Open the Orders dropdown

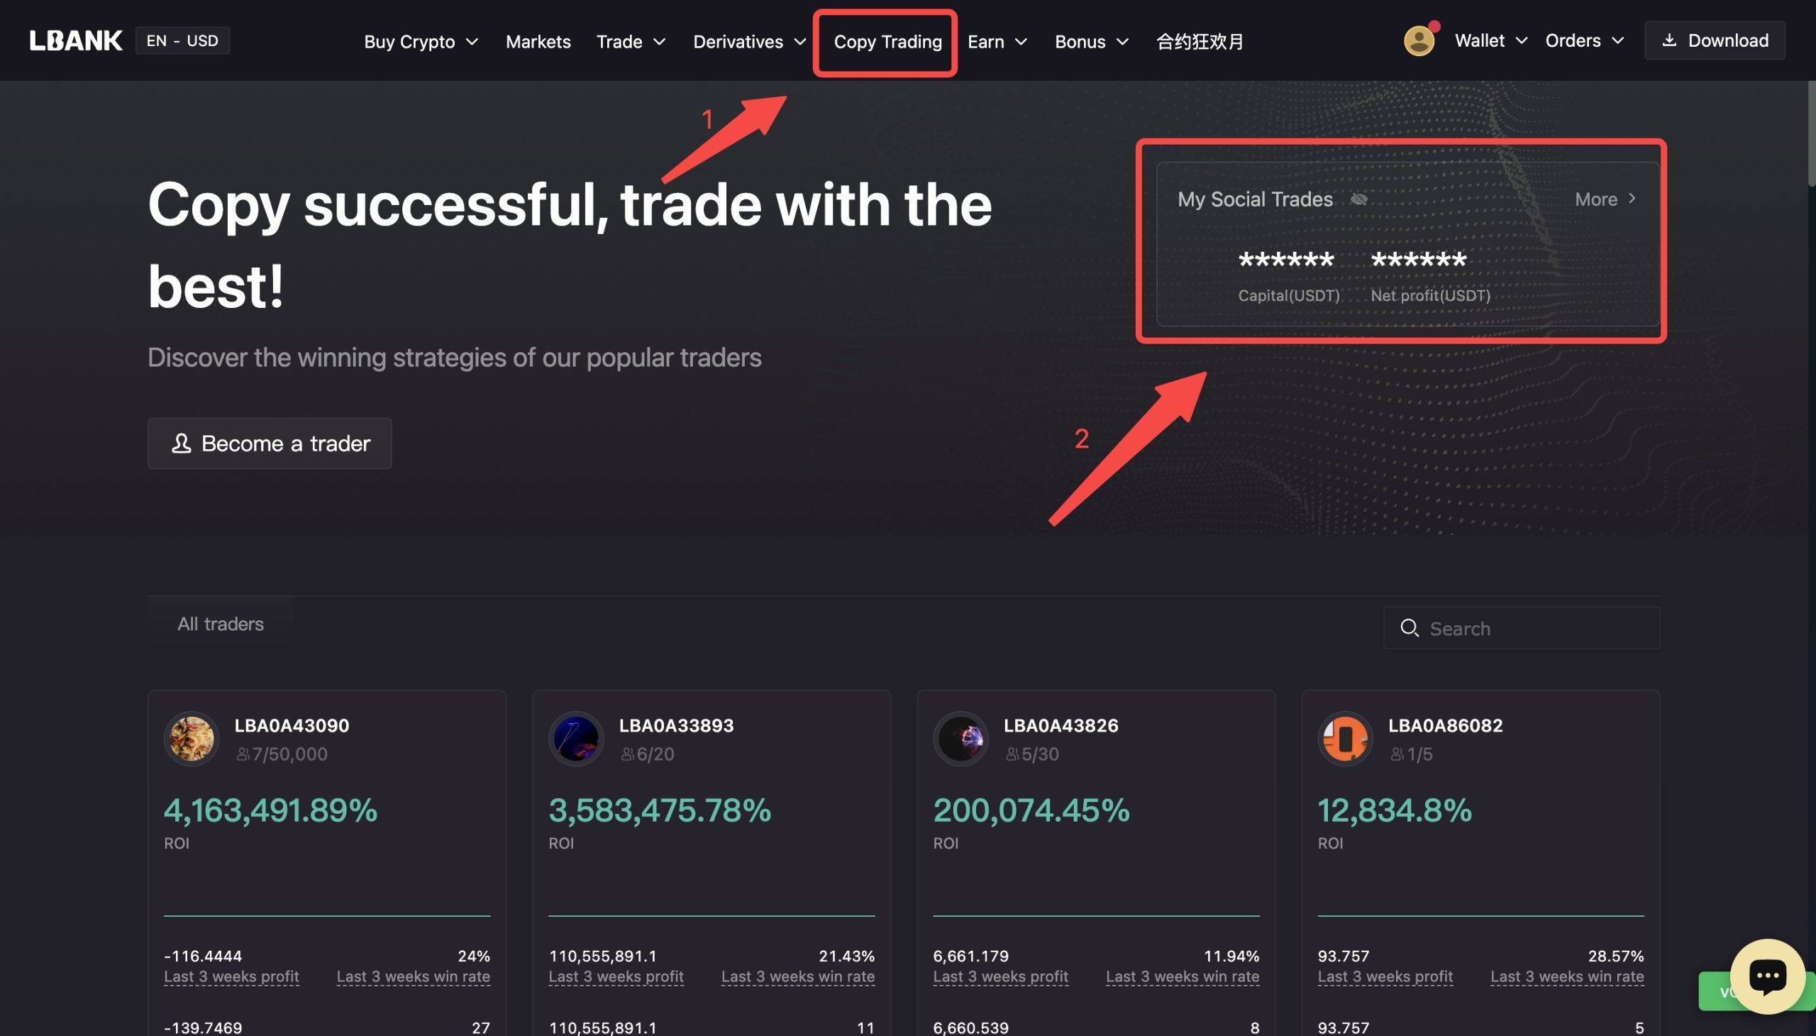coord(1584,40)
